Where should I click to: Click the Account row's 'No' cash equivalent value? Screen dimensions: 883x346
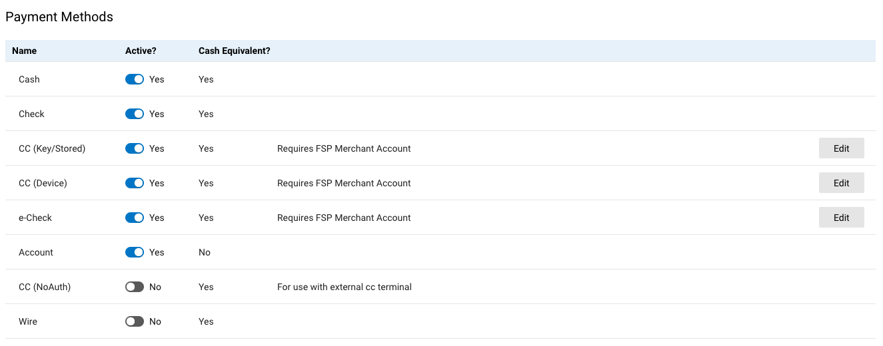point(205,252)
